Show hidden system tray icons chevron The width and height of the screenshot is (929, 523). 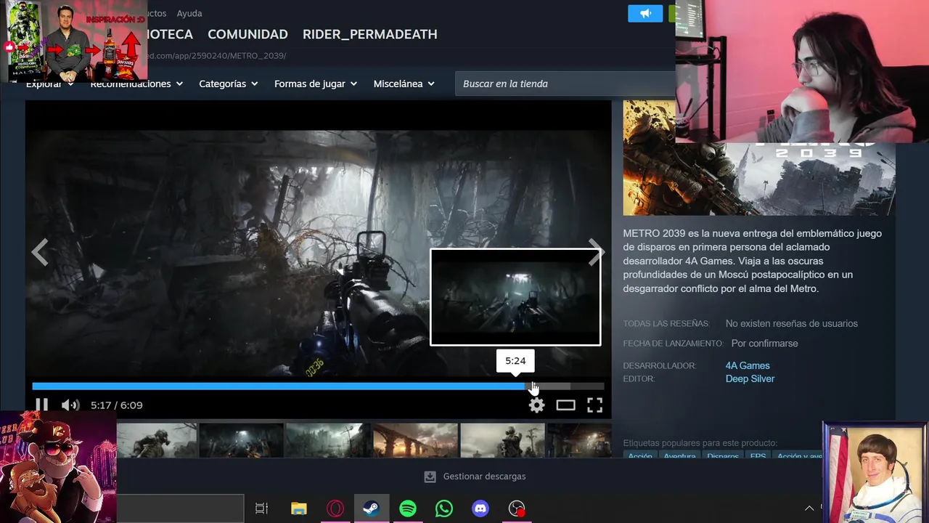point(809,508)
